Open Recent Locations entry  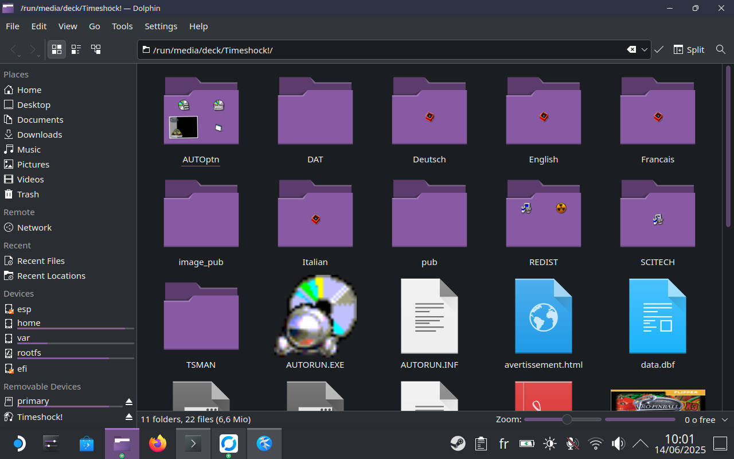click(68, 276)
